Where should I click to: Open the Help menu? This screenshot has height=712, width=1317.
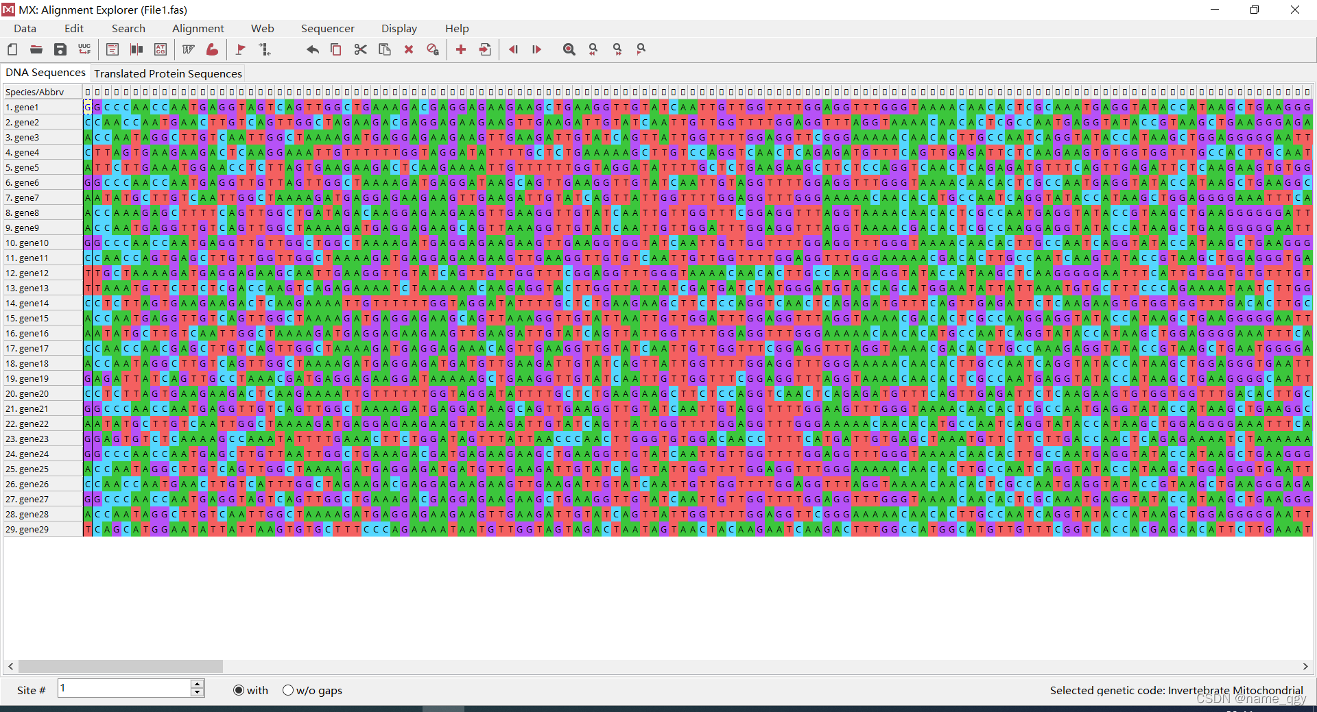coord(457,29)
